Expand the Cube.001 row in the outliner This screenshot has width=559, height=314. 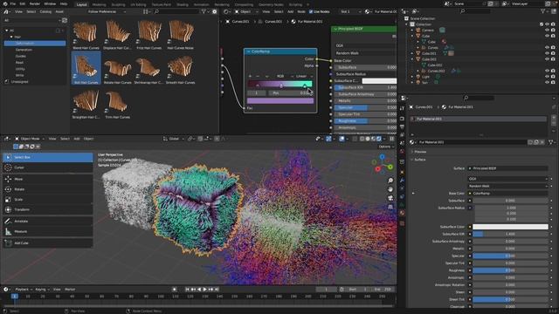[x=412, y=53]
